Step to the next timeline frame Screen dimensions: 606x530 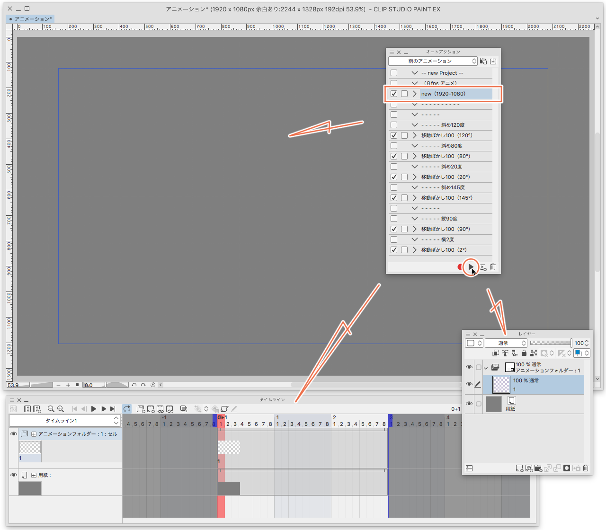[103, 409]
